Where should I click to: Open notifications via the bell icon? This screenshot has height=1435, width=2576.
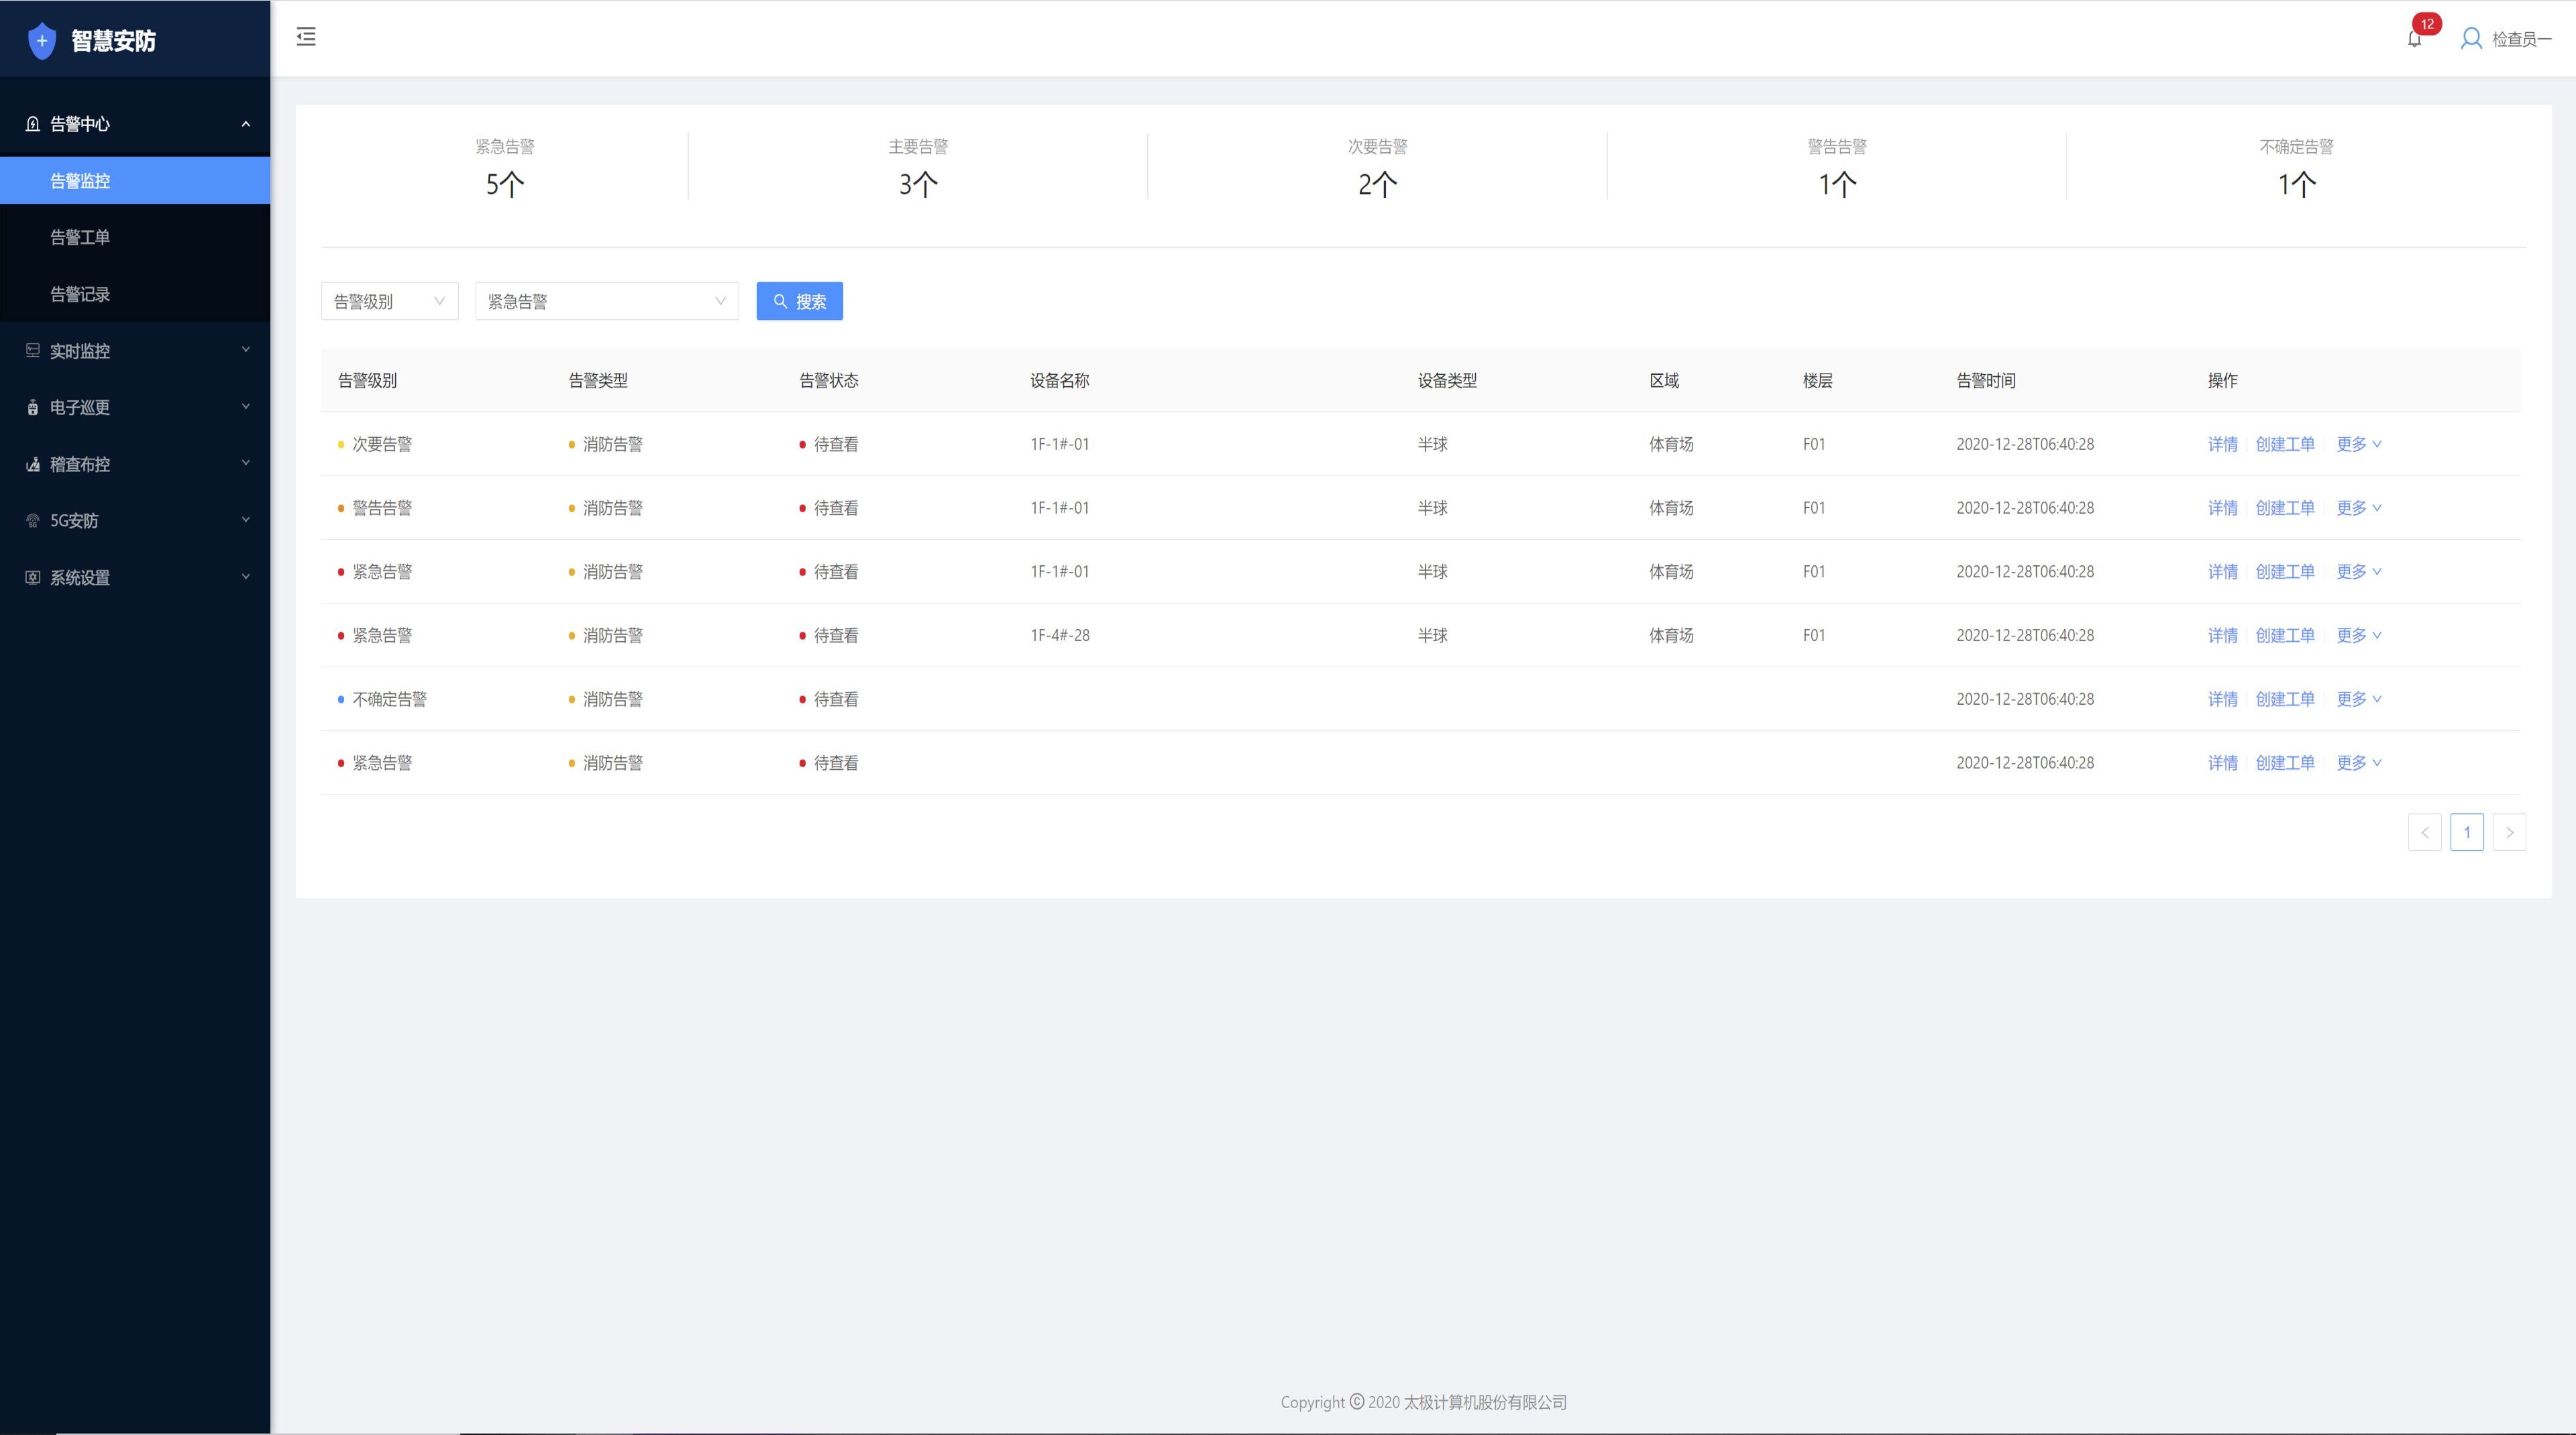[2414, 39]
